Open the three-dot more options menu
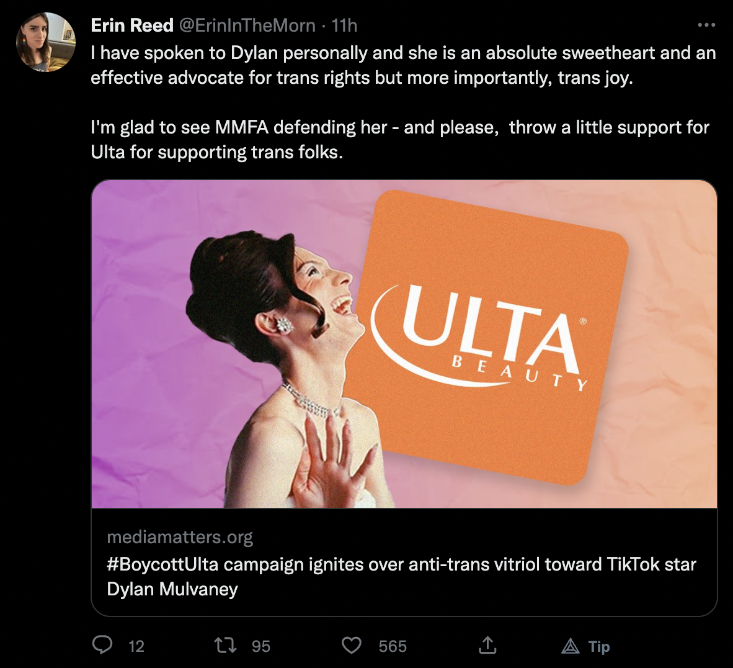 click(706, 25)
